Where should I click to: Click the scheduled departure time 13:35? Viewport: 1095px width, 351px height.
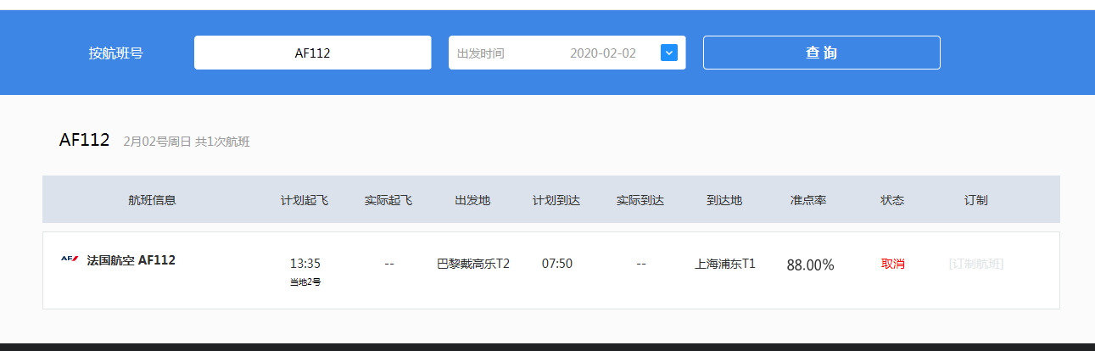305,264
